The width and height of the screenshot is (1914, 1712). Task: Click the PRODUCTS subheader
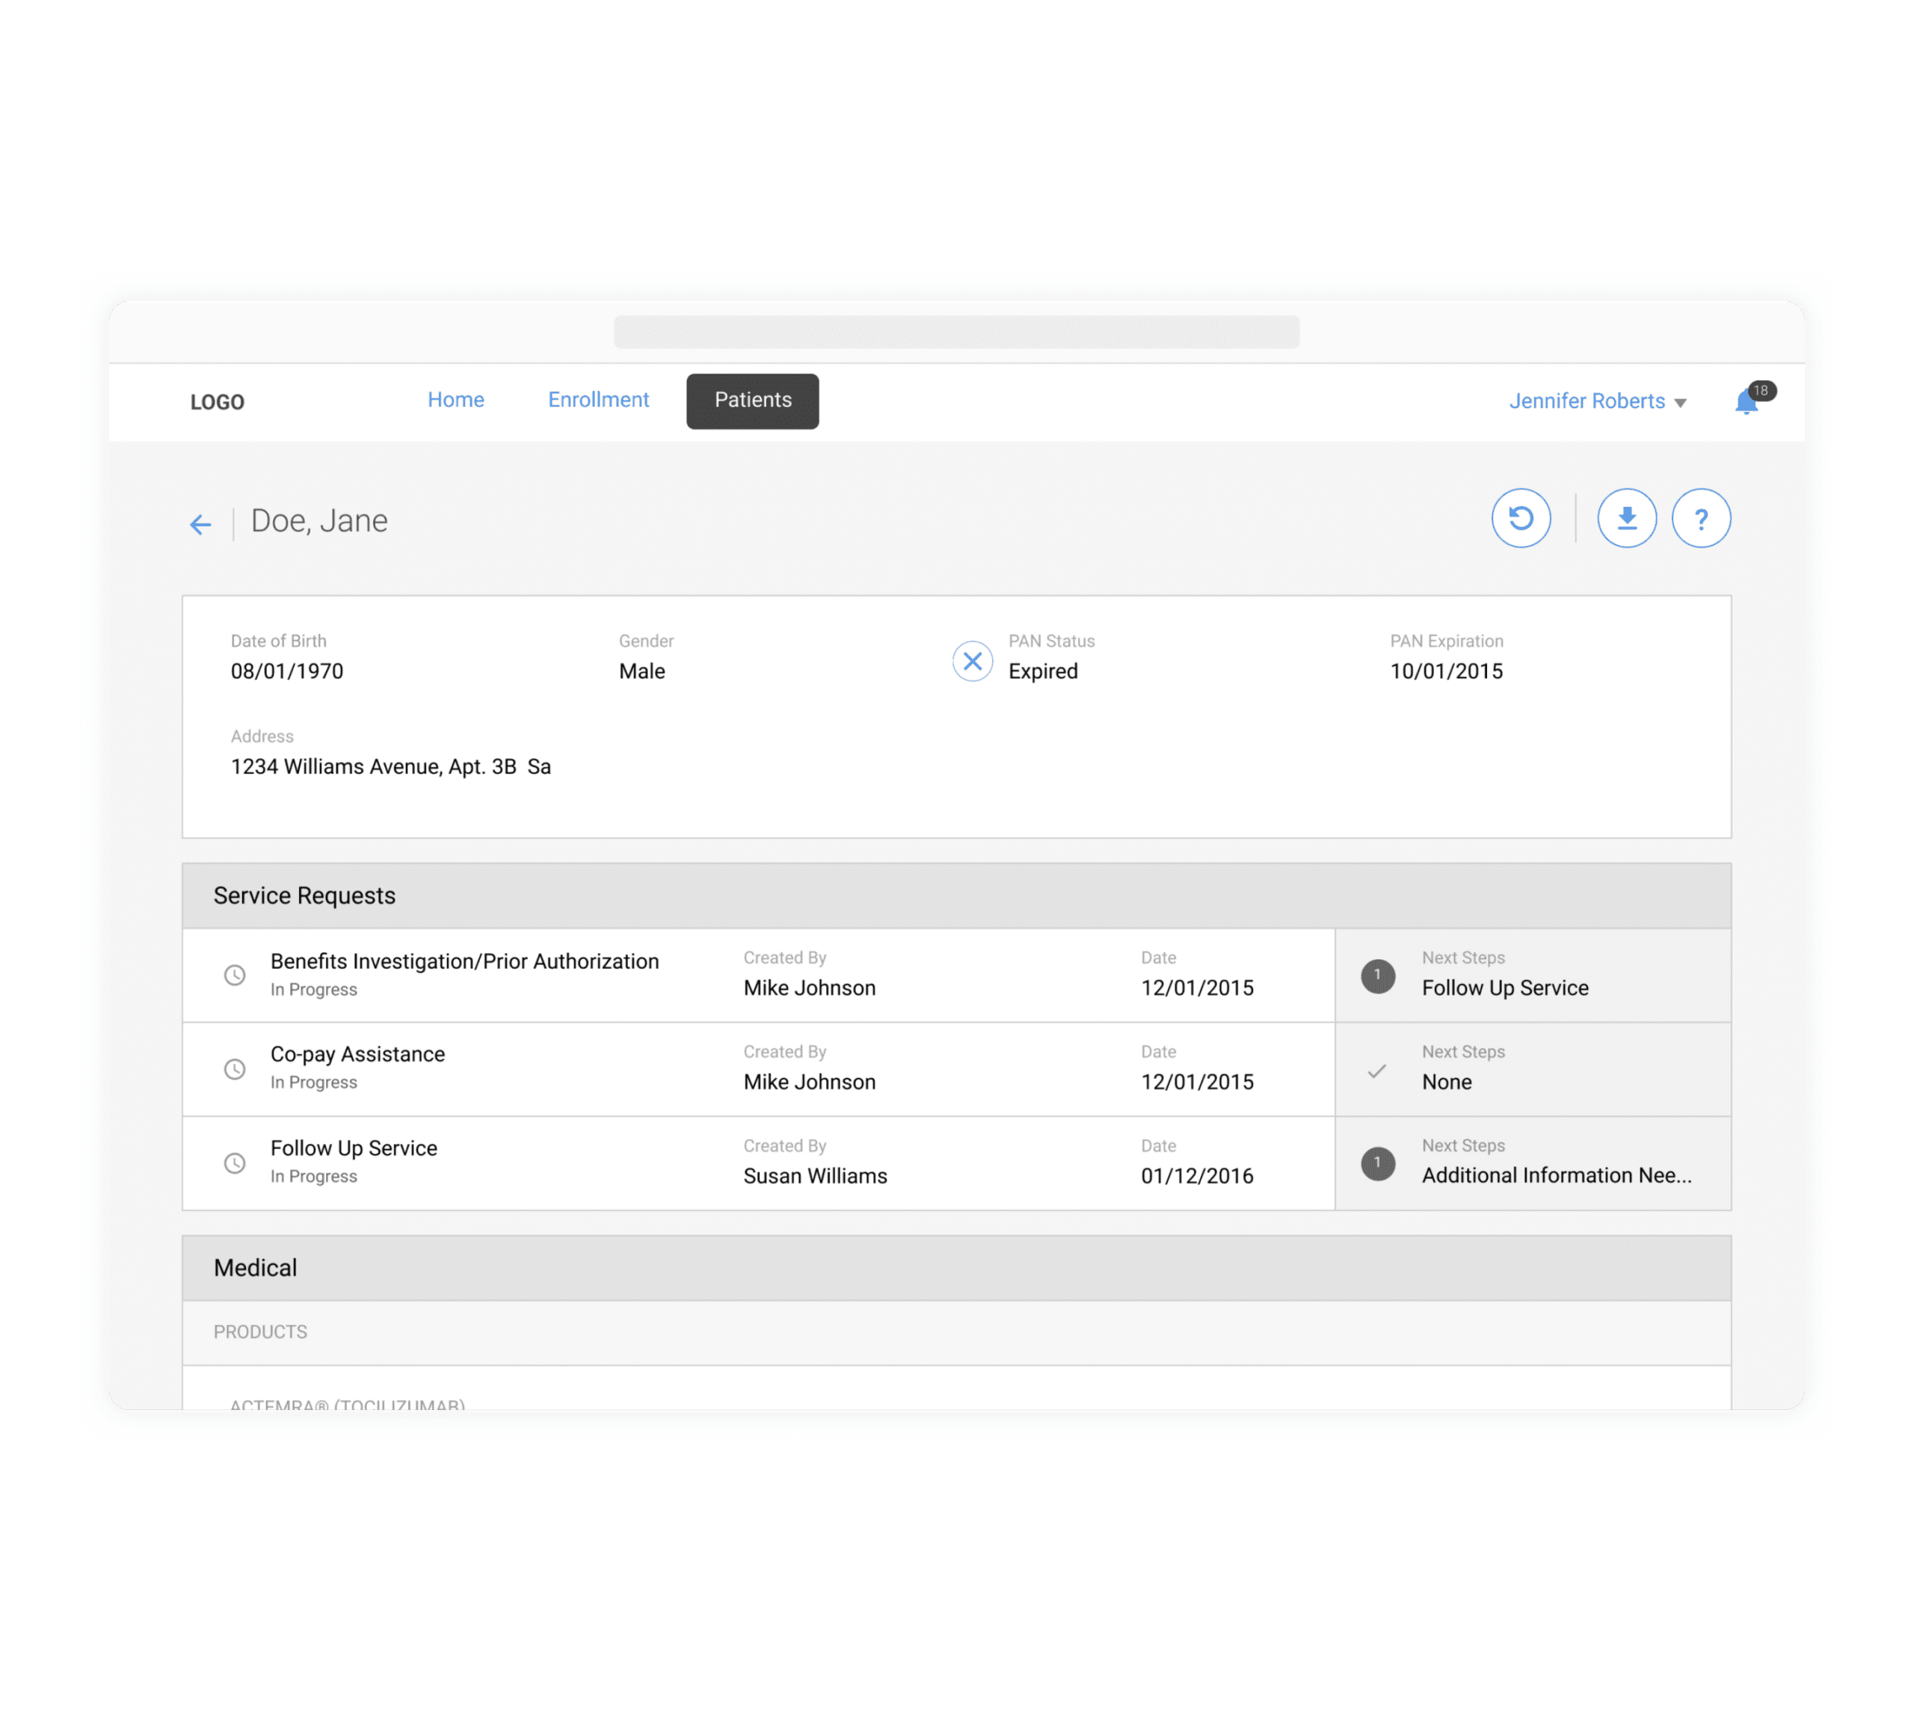click(x=956, y=1333)
